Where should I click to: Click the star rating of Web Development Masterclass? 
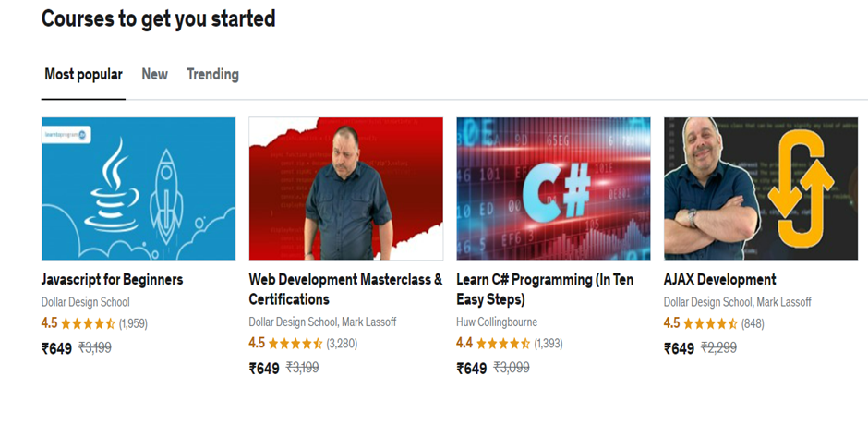(x=295, y=344)
